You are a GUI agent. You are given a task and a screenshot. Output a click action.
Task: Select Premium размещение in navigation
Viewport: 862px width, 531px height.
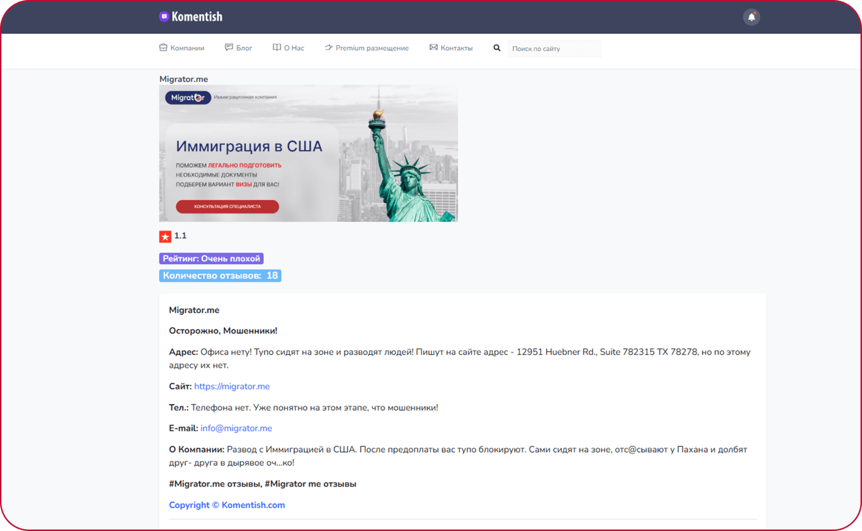tap(367, 48)
